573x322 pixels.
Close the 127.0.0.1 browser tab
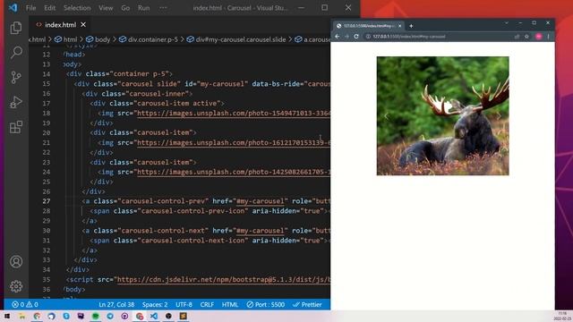(x=400, y=26)
